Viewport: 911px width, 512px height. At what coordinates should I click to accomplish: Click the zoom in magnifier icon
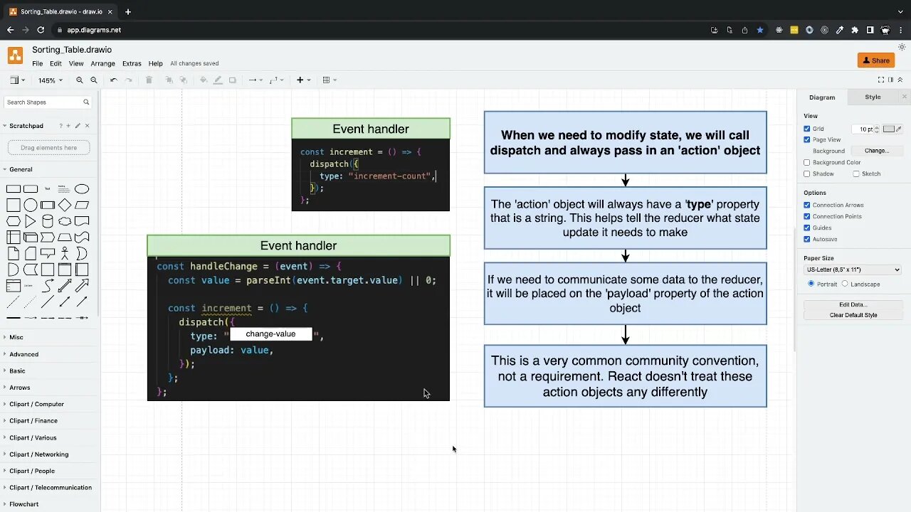tap(80, 80)
